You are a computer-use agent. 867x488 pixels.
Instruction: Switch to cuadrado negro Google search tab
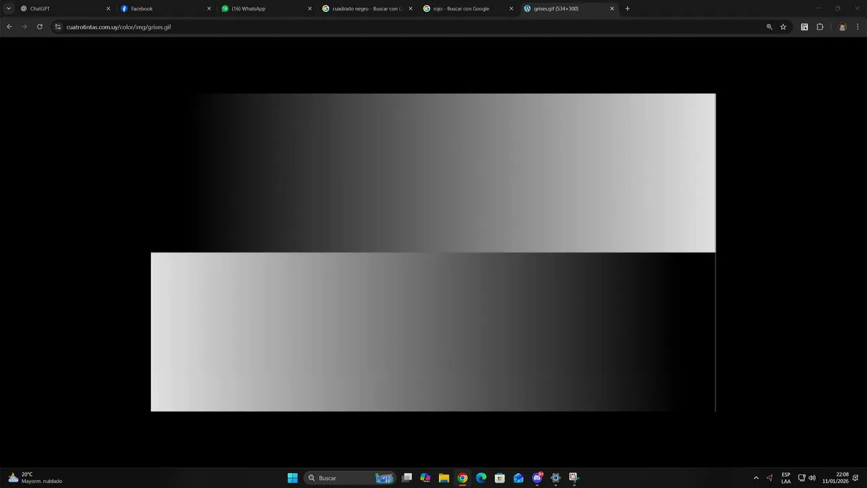[x=367, y=9]
